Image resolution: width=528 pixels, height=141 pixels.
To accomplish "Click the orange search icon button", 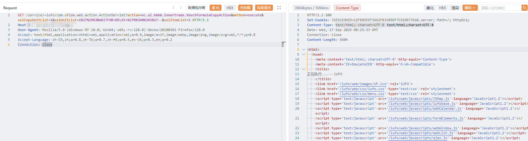I will [525, 8].
